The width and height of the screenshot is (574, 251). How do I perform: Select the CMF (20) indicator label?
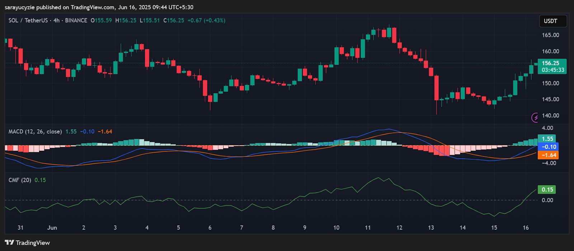pyautogui.click(x=20, y=180)
